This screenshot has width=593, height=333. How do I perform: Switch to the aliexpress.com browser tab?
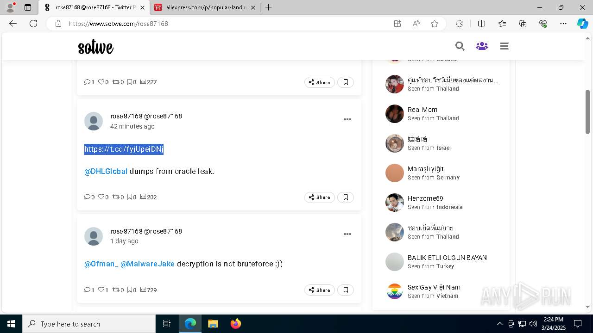coord(206,7)
